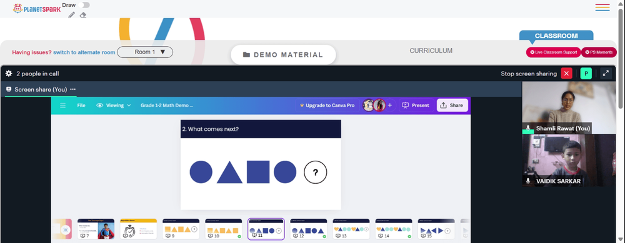Click the question mark circle on the slide
Viewport: 625px width, 243px height.
pyautogui.click(x=315, y=173)
